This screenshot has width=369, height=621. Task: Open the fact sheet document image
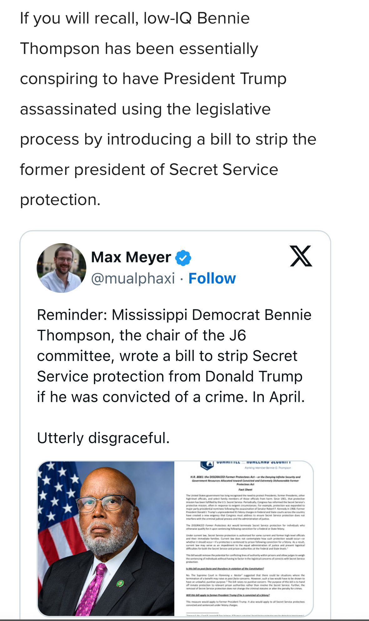tap(244, 539)
